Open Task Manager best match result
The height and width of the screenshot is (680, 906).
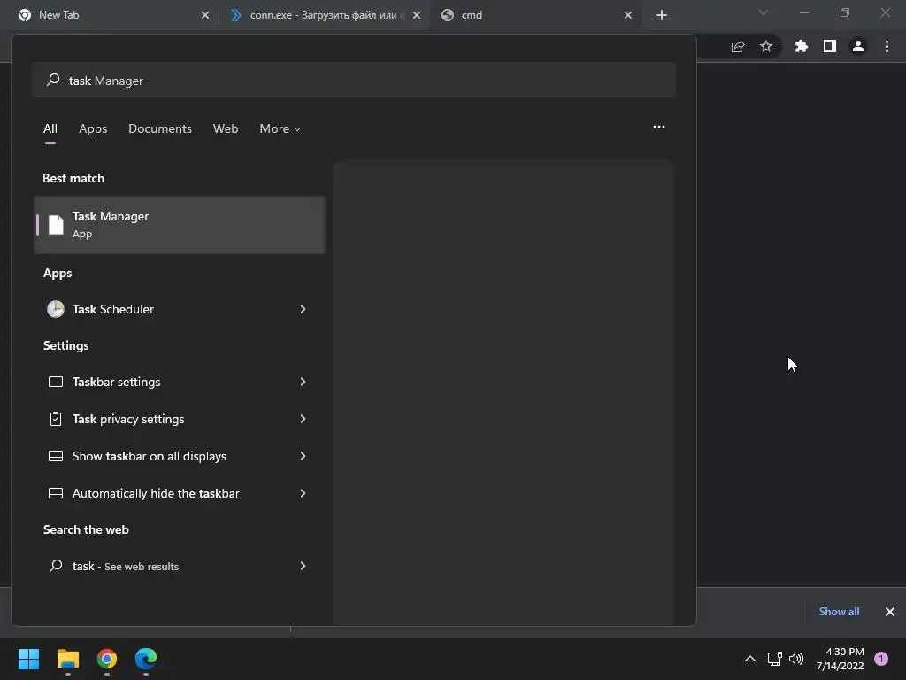point(179,225)
